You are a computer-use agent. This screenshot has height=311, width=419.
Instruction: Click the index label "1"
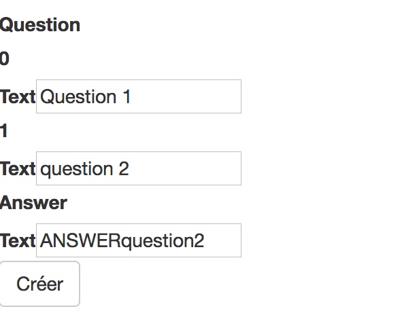4,131
